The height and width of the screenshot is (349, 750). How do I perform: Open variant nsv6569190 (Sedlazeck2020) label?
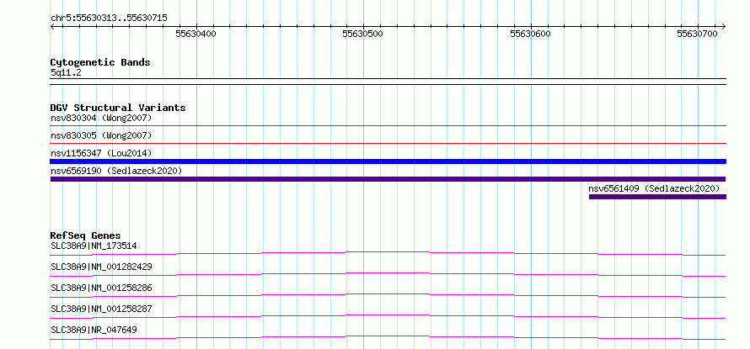[116, 171]
